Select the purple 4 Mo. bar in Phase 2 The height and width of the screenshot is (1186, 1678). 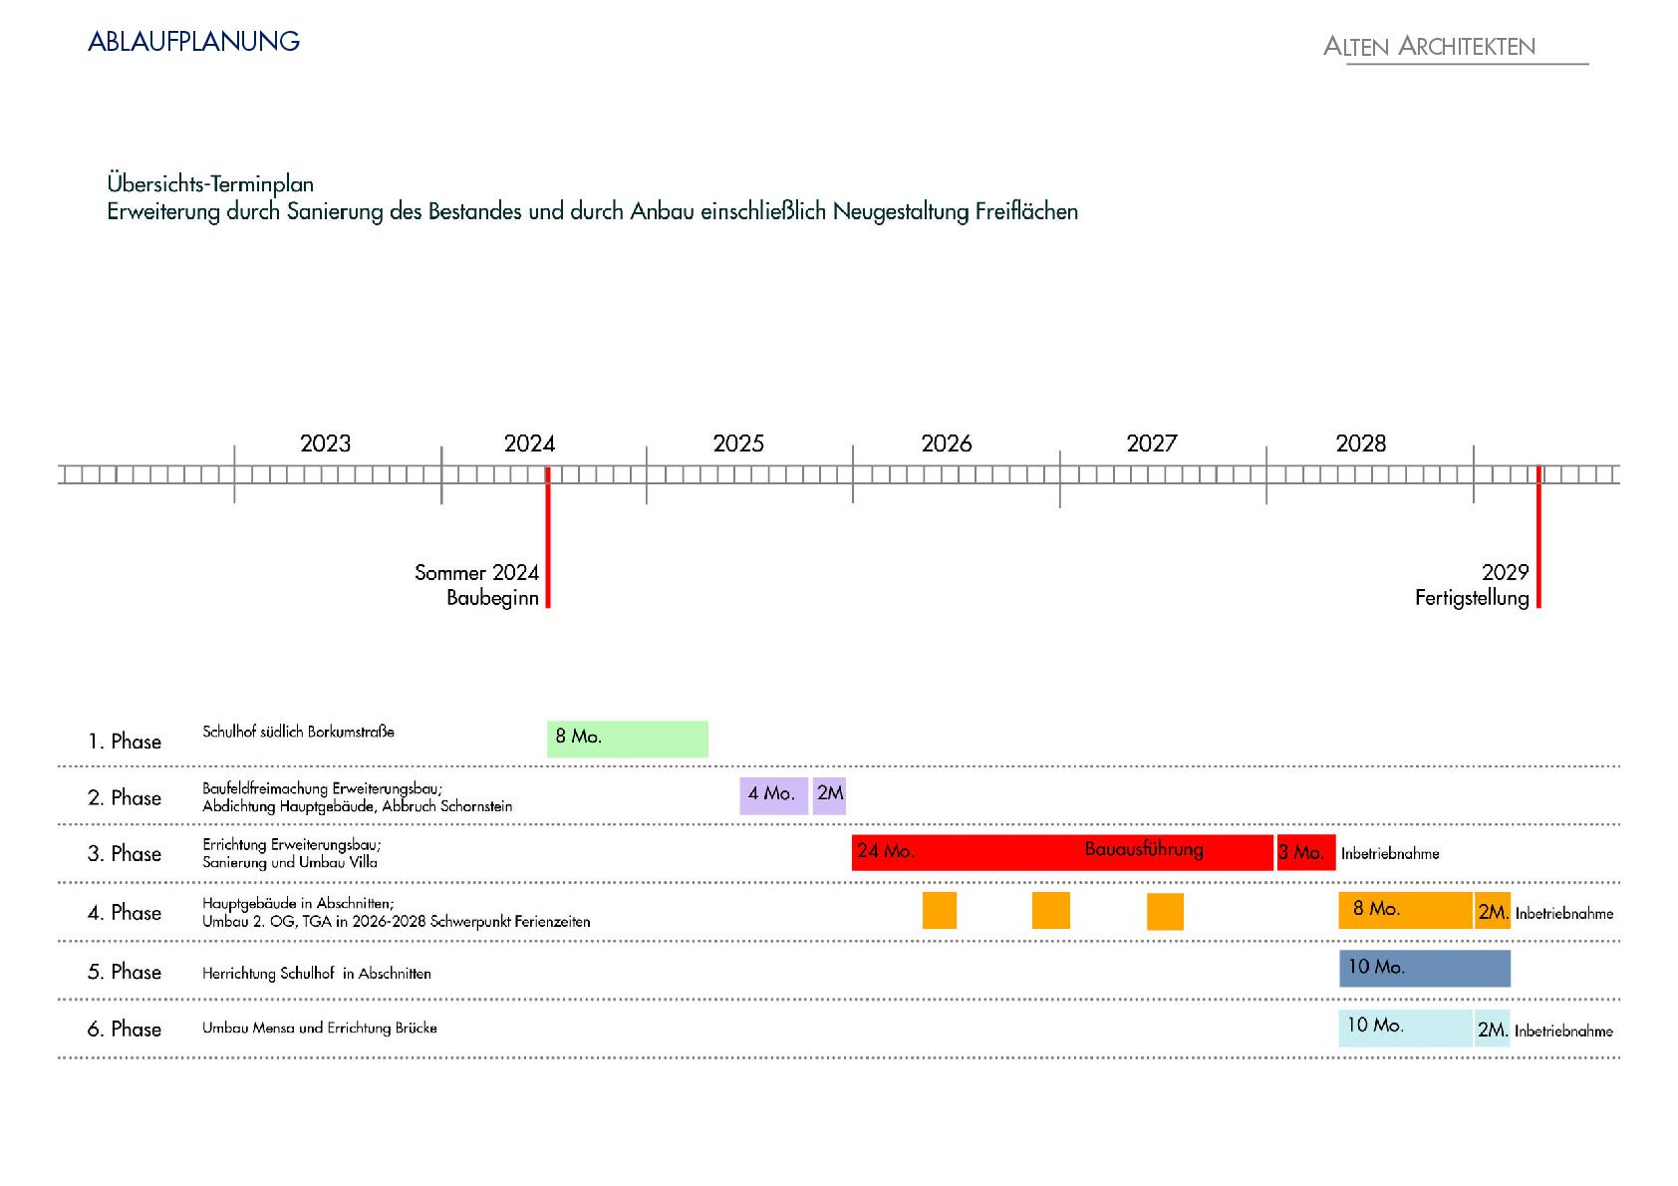(773, 795)
